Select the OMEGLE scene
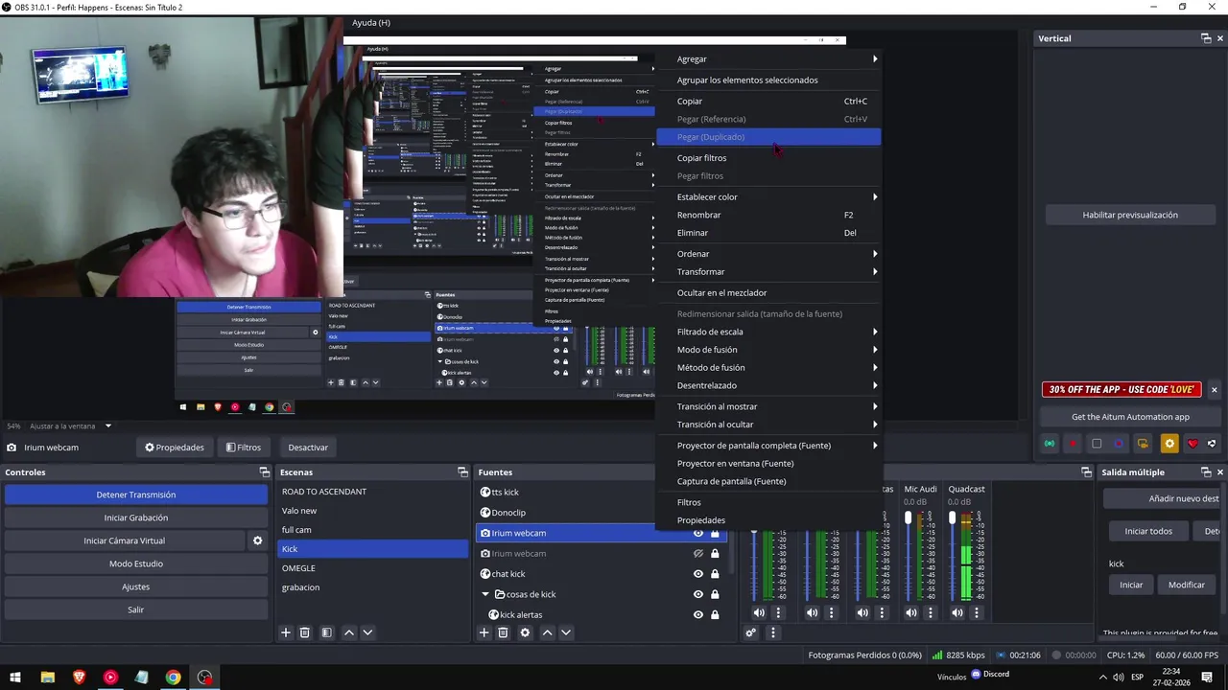Screen dimensions: 1228x690 pyautogui.click(x=372, y=568)
